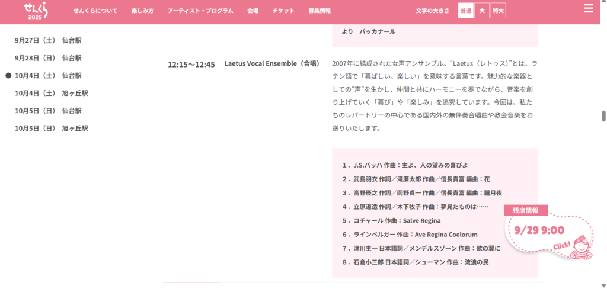Go to 10月4日（土）旭ヶ丘駅 schedule

tap(51, 93)
